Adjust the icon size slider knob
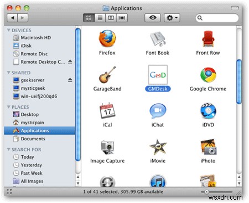 point(207,192)
